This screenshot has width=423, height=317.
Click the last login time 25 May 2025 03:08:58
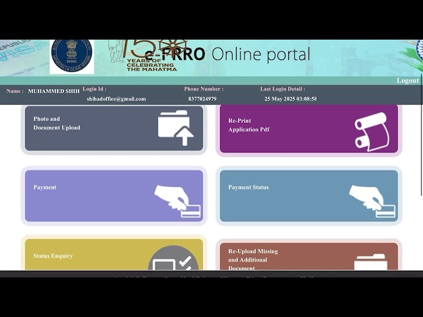pos(291,99)
